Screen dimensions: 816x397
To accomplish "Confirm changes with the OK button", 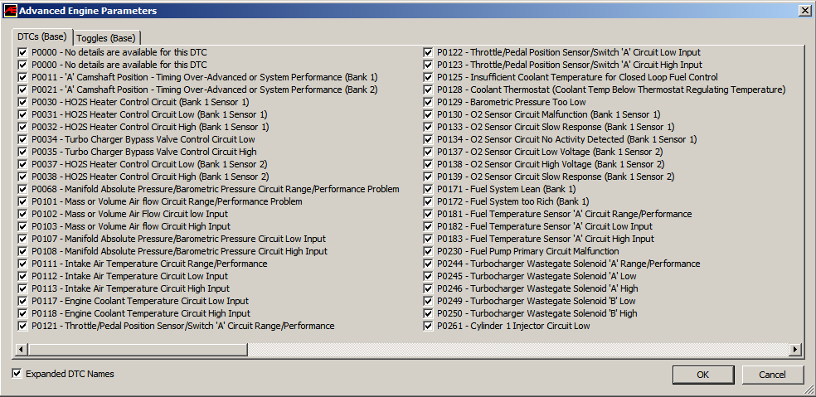I will click(x=703, y=375).
